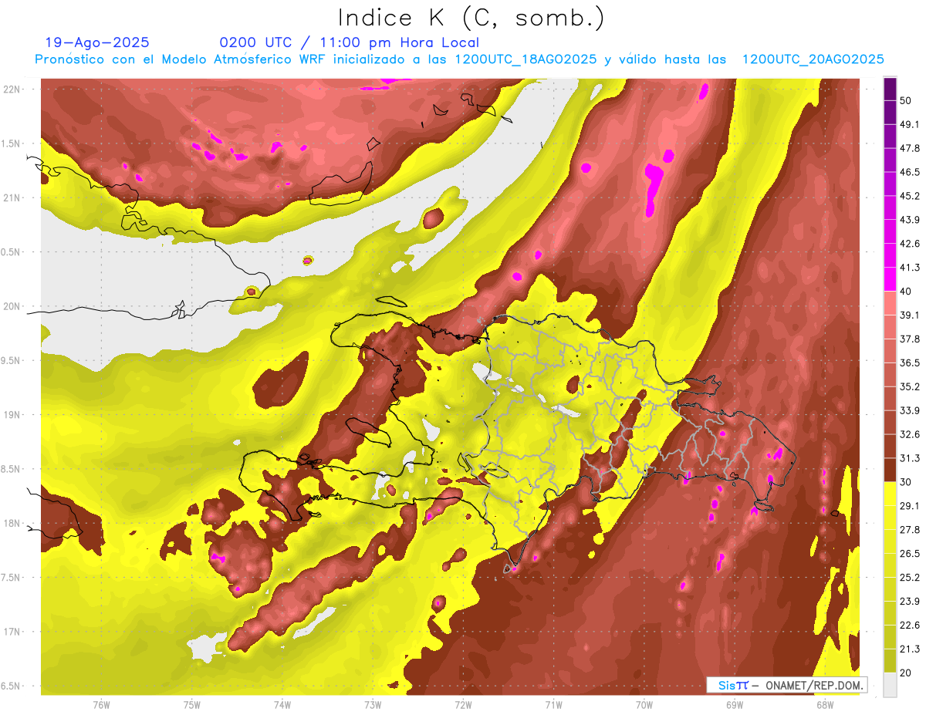926x715 pixels.
Task: Select the dark brown swatch between 30 and 31.3
Action: tap(890, 470)
